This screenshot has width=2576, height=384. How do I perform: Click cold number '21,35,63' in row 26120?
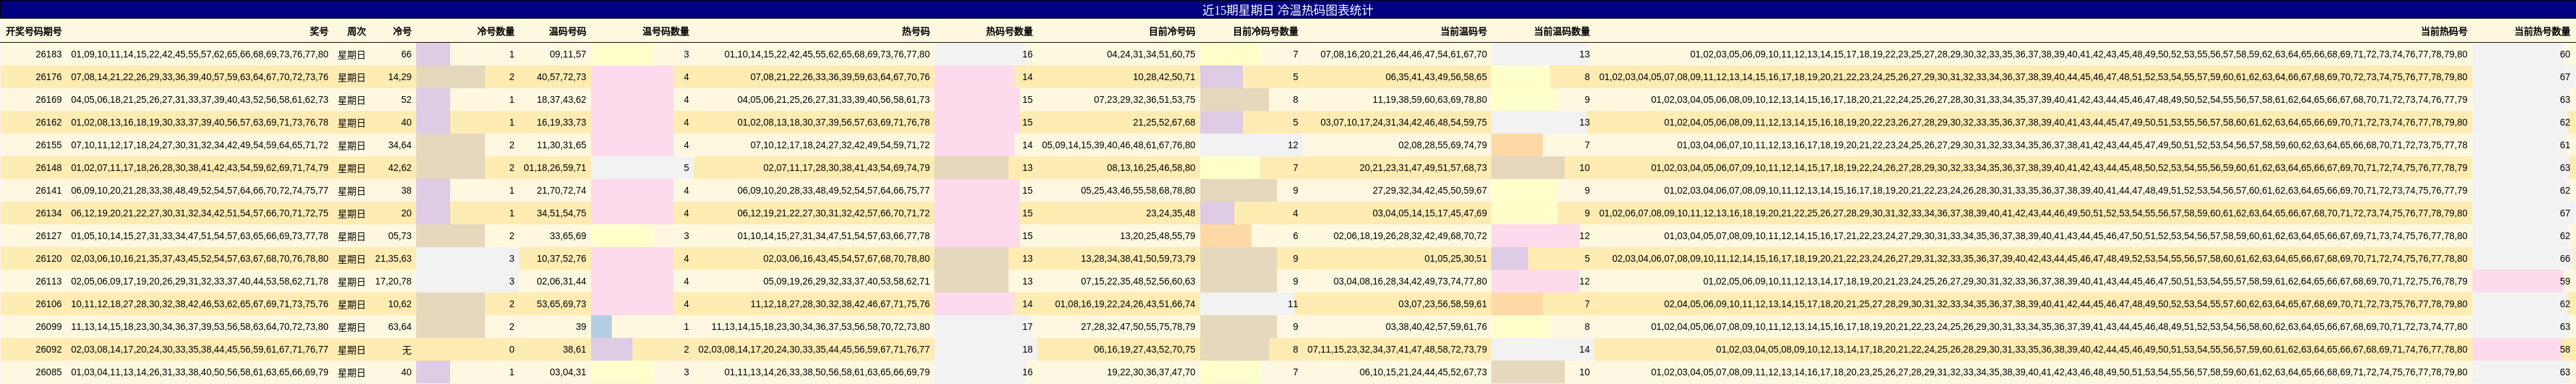click(393, 259)
